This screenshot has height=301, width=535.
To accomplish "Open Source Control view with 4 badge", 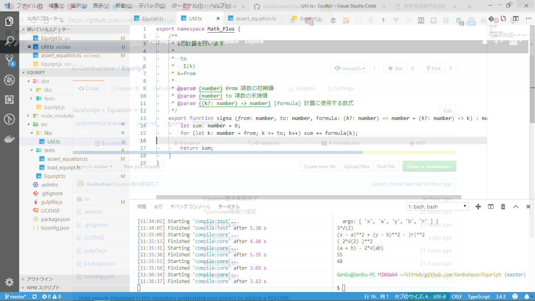I will (9, 60).
